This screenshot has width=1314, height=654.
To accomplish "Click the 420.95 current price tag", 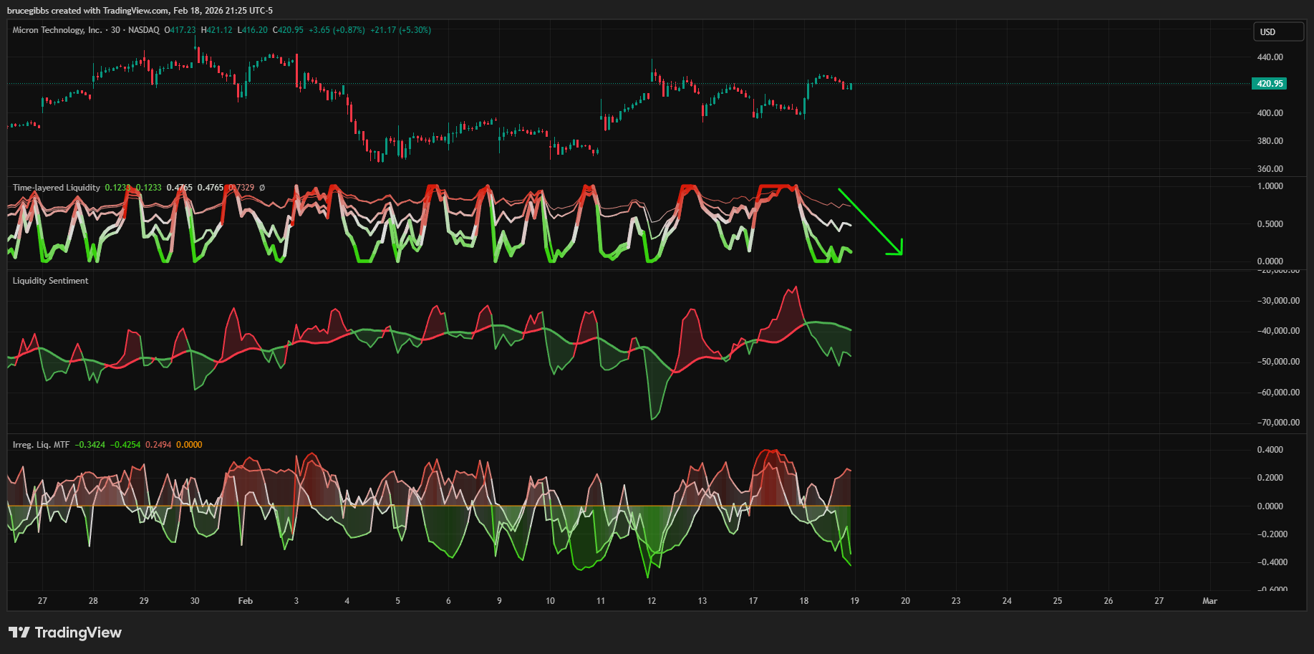I will 1270,84.
